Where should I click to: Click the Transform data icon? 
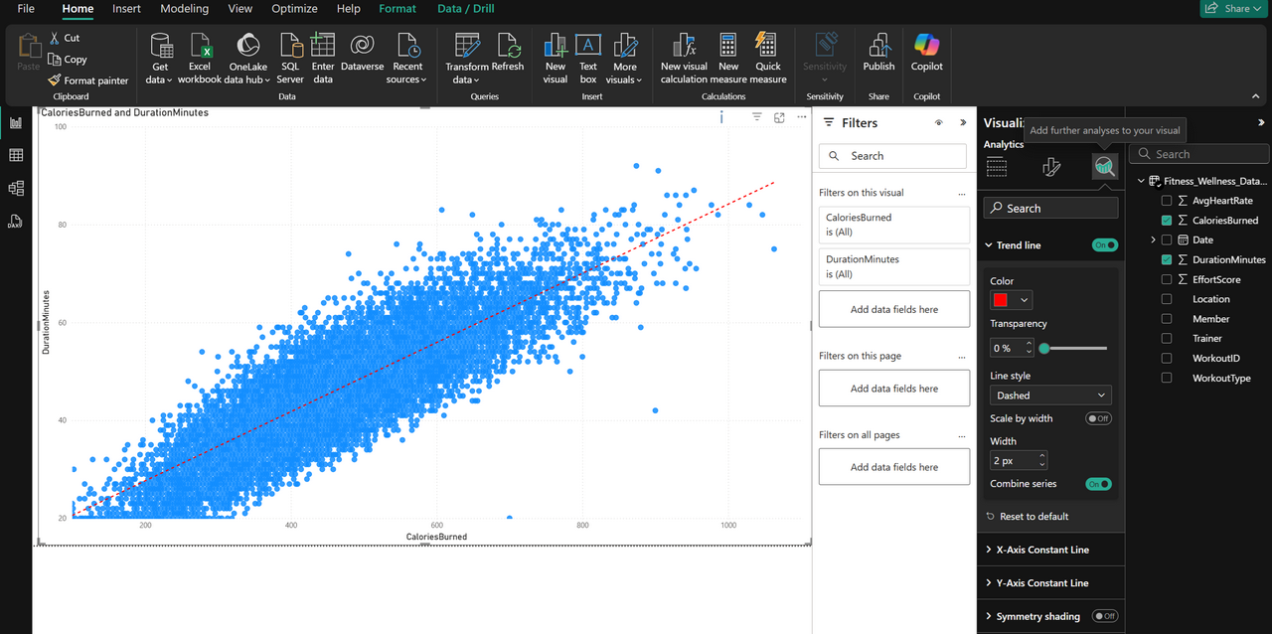467,46
